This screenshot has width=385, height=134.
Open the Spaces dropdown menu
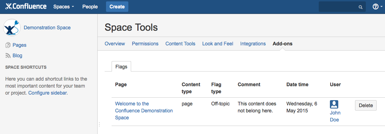pyautogui.click(x=63, y=7)
